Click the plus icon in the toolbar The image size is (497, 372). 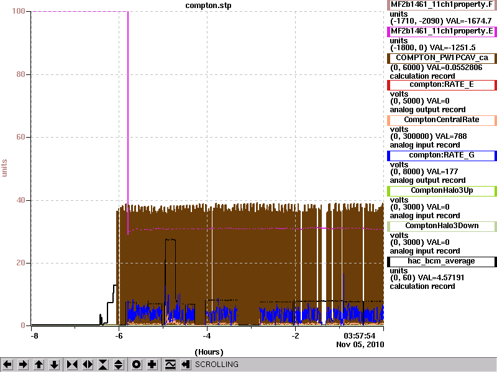[x=152, y=365]
